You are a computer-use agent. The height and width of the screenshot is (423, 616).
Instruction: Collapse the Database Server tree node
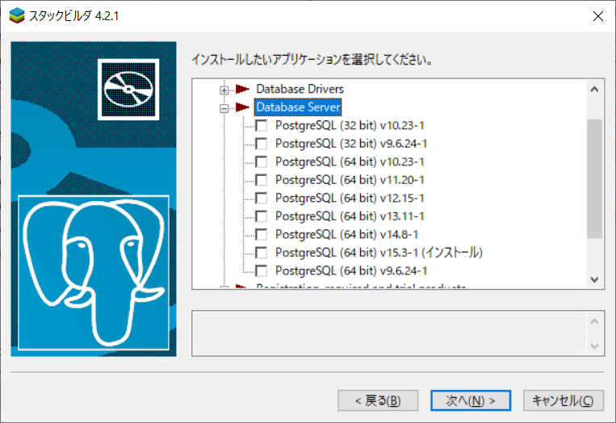(x=224, y=107)
